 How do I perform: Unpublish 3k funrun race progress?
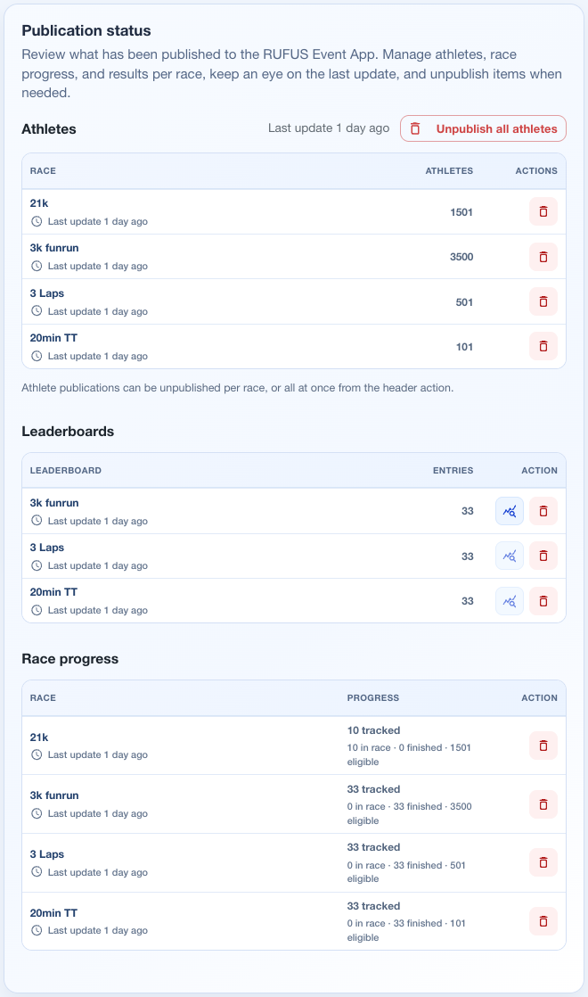543,804
